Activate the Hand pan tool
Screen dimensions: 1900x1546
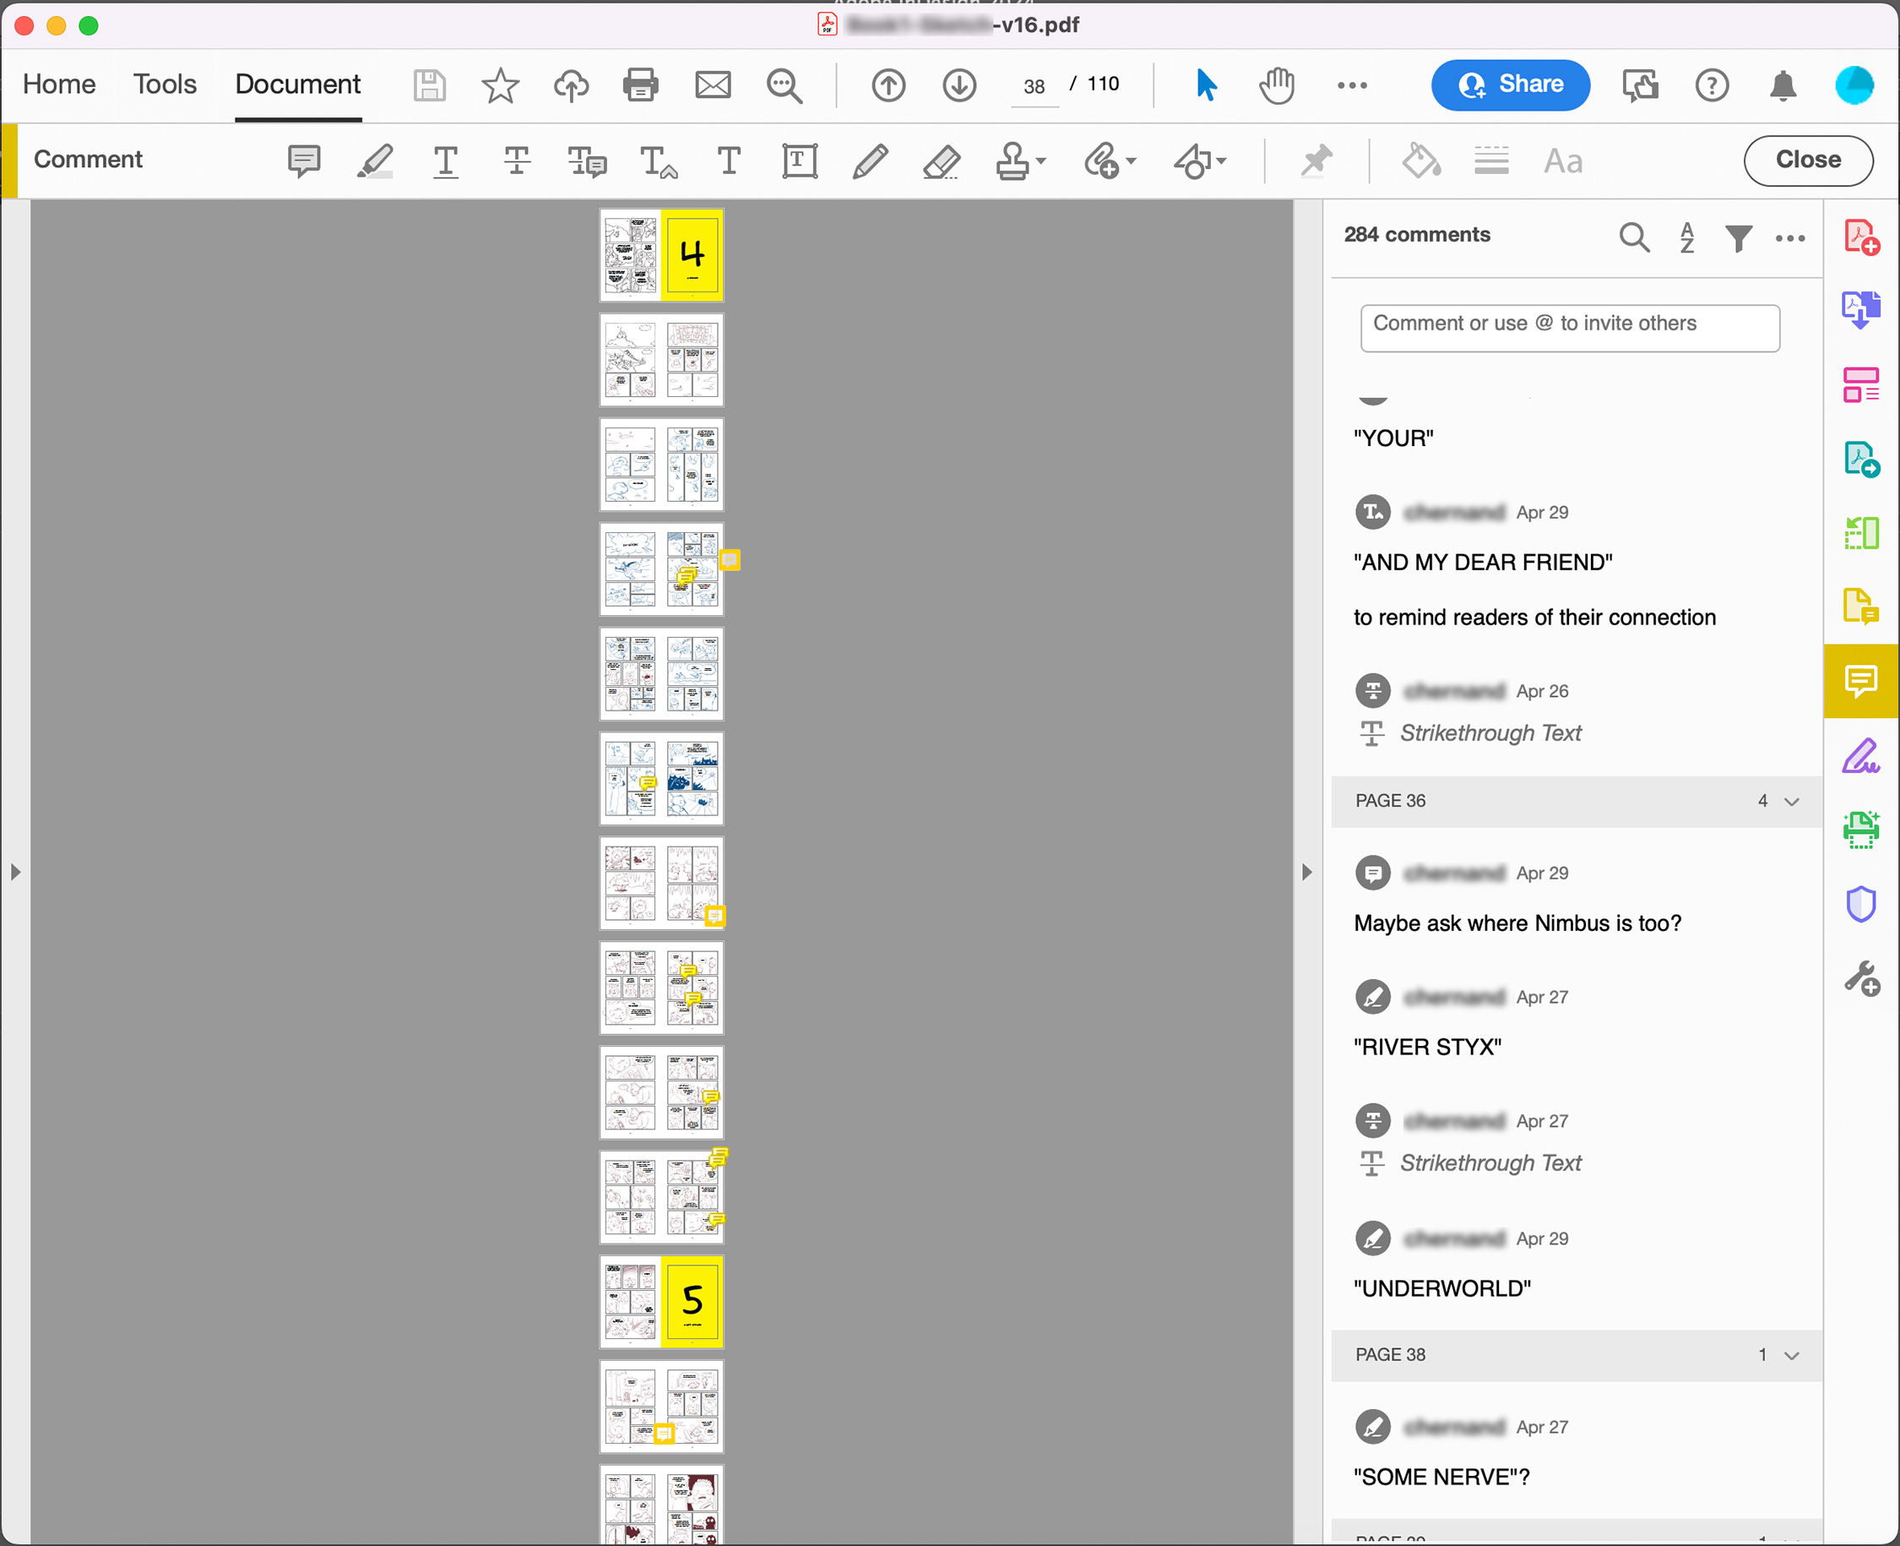1277,85
